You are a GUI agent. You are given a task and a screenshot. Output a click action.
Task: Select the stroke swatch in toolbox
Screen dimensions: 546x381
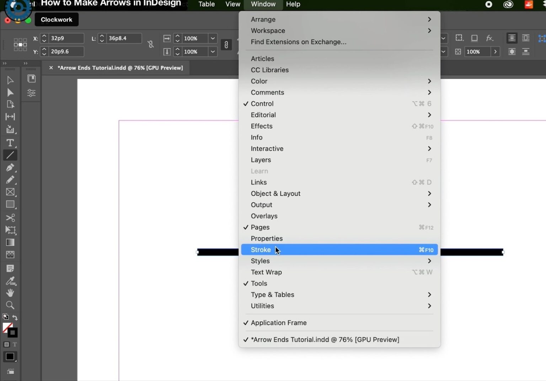coord(12,333)
